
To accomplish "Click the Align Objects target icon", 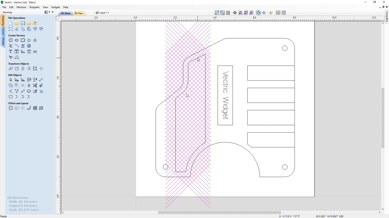I will pos(41,69).
